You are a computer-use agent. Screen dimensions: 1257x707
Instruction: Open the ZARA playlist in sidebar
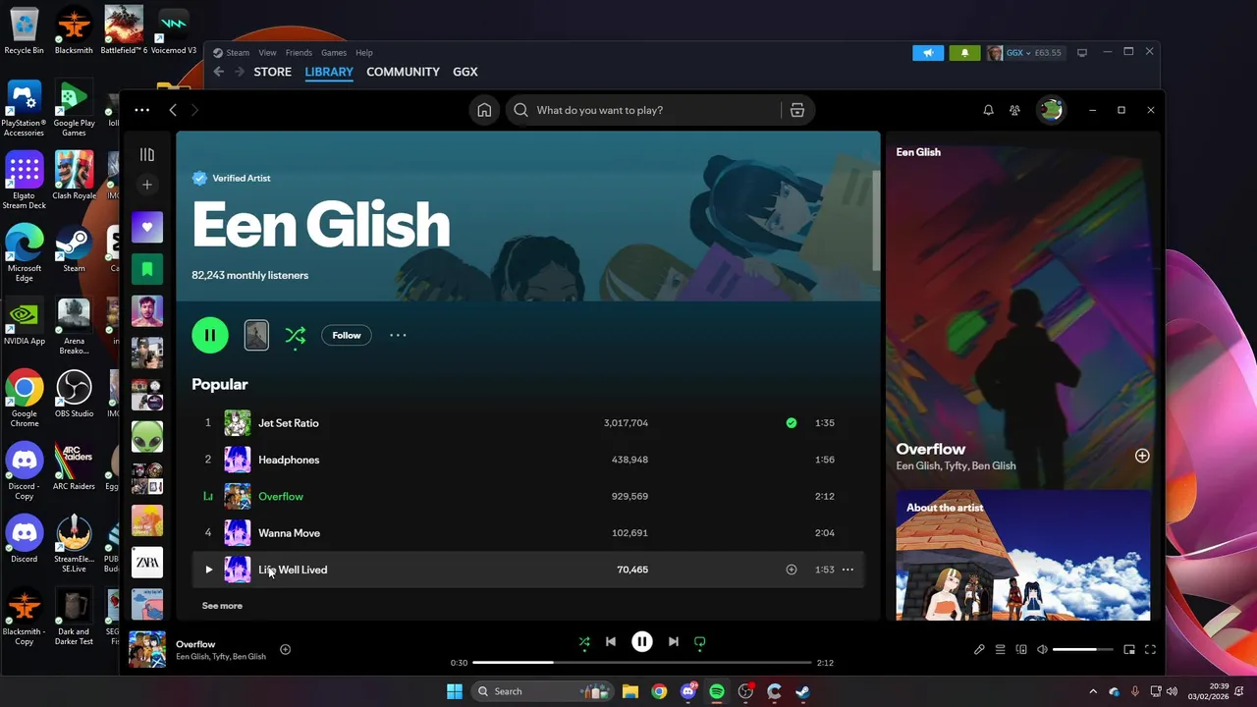(147, 563)
